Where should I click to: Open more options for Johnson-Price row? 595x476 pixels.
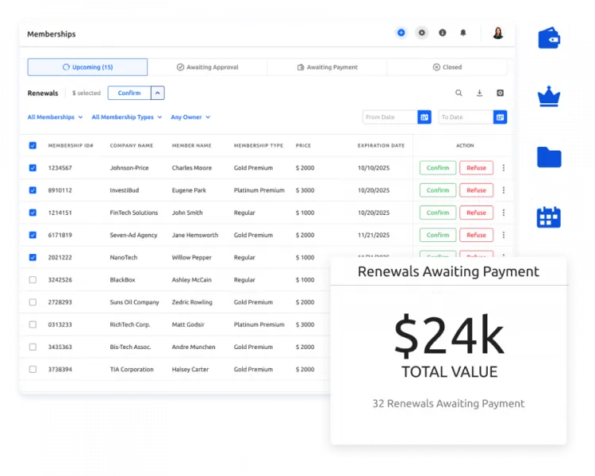(x=504, y=167)
